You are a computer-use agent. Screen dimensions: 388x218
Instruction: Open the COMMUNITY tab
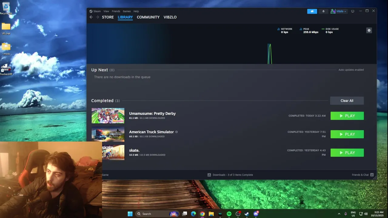coord(148,17)
